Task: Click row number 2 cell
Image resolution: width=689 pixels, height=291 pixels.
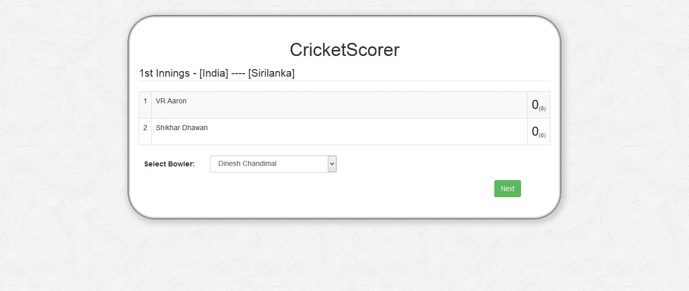Action: point(145,132)
